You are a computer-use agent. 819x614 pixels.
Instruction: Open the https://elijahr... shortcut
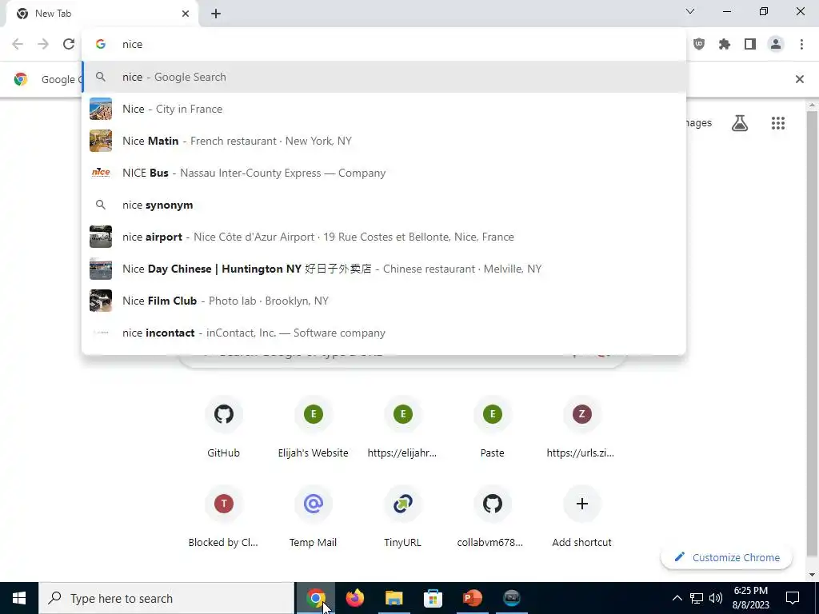[402, 429]
